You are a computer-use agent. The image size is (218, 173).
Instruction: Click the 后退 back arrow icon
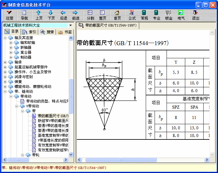point(63,15)
